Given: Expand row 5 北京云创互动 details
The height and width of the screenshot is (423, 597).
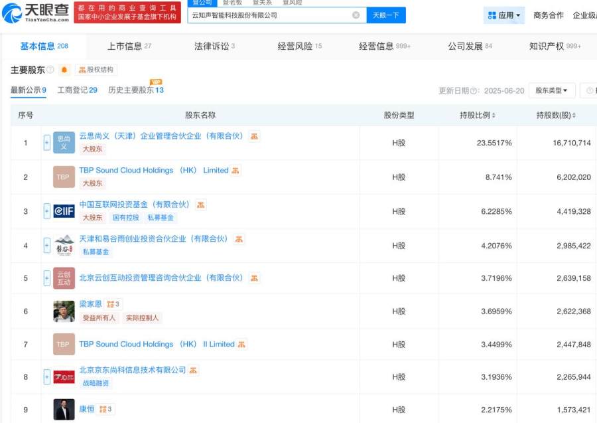Looking at the screenshot, I should [x=47, y=278].
